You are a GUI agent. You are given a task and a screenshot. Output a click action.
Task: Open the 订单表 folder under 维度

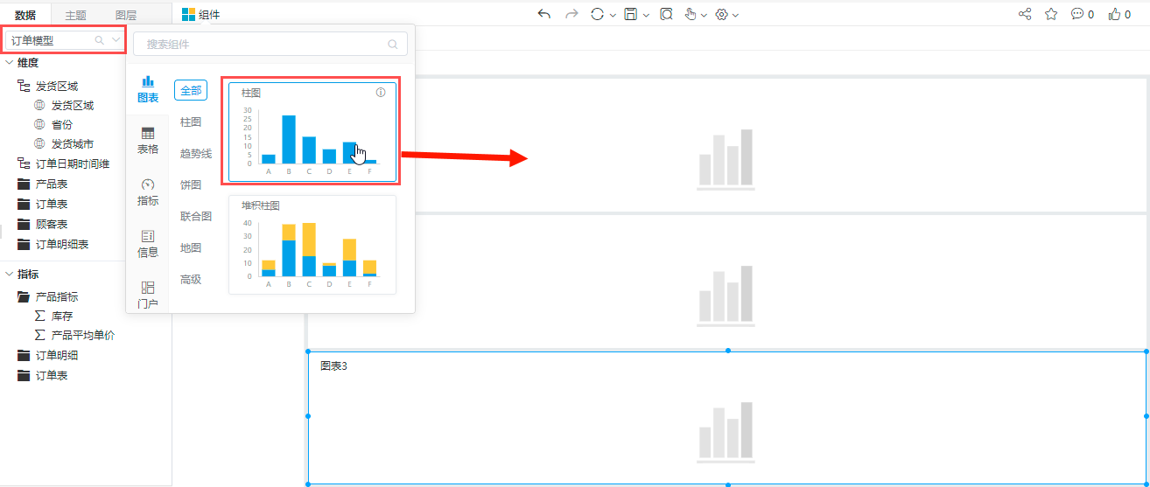point(51,204)
